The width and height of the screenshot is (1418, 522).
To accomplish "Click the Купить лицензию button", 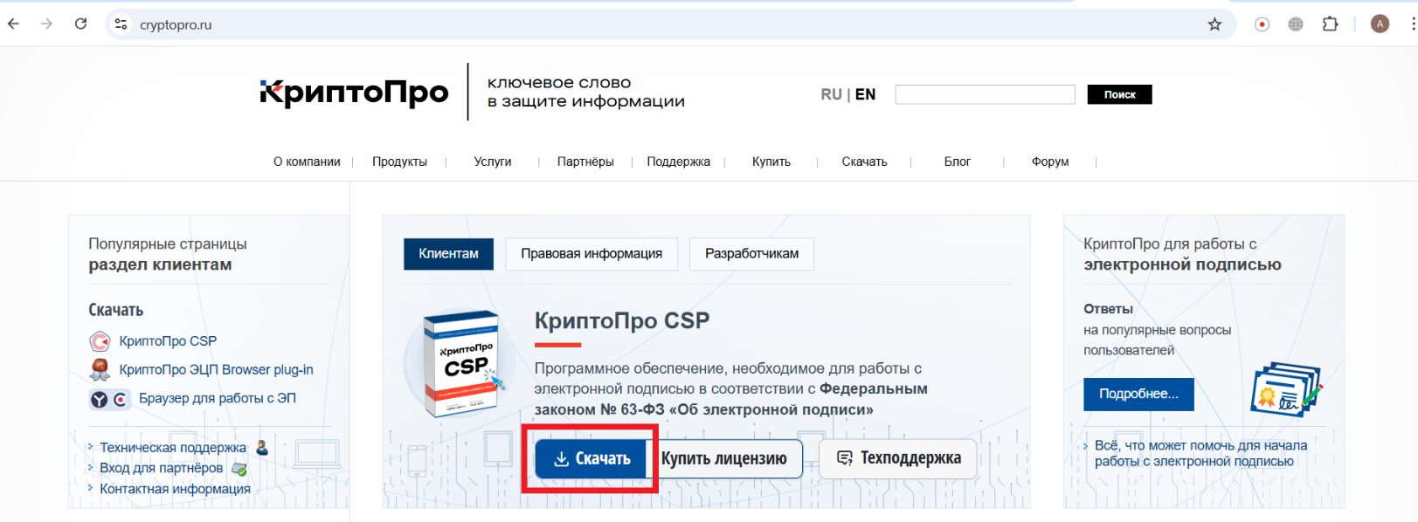I will click(724, 458).
